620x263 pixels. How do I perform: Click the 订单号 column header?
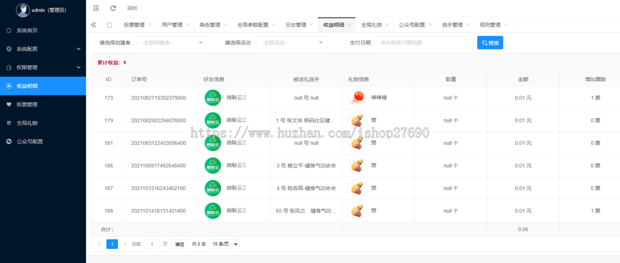click(x=162, y=79)
